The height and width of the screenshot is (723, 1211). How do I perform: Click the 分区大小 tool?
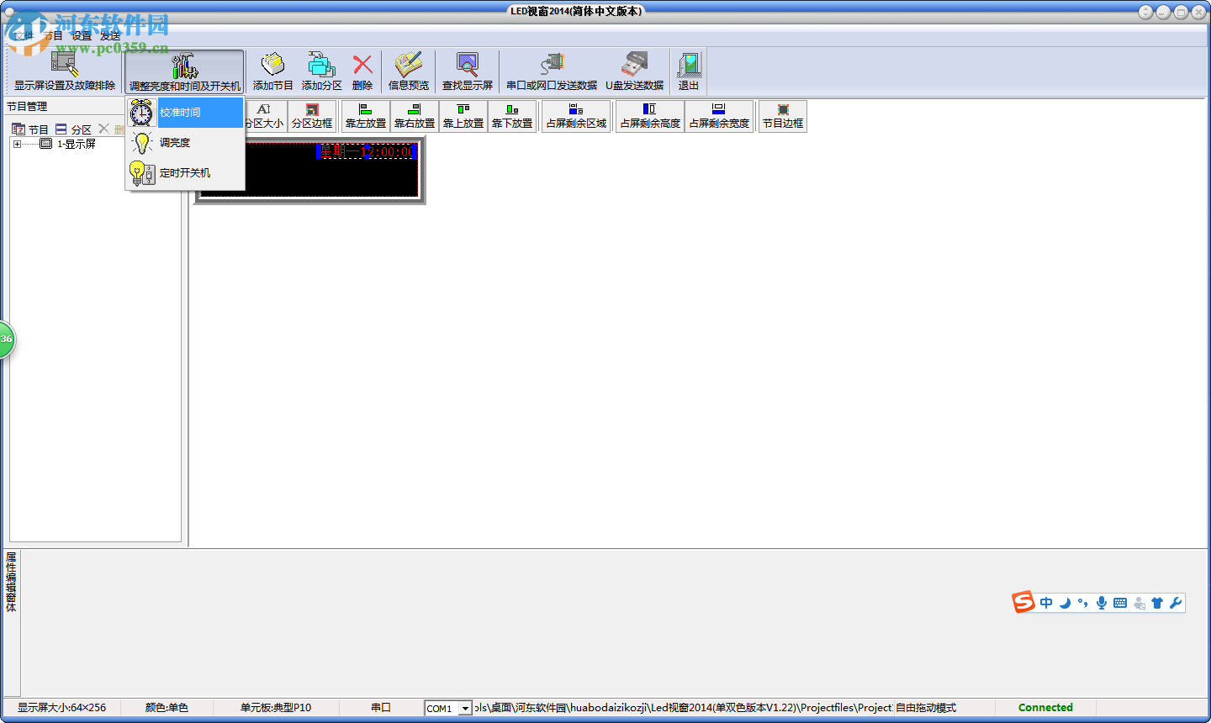click(264, 116)
